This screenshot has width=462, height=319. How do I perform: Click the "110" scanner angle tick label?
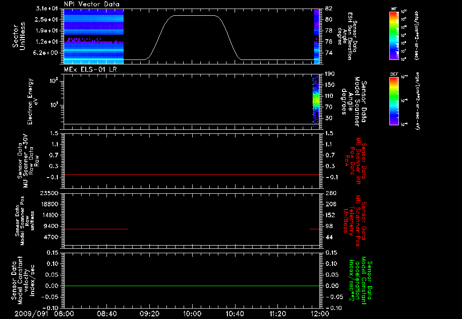(330, 96)
